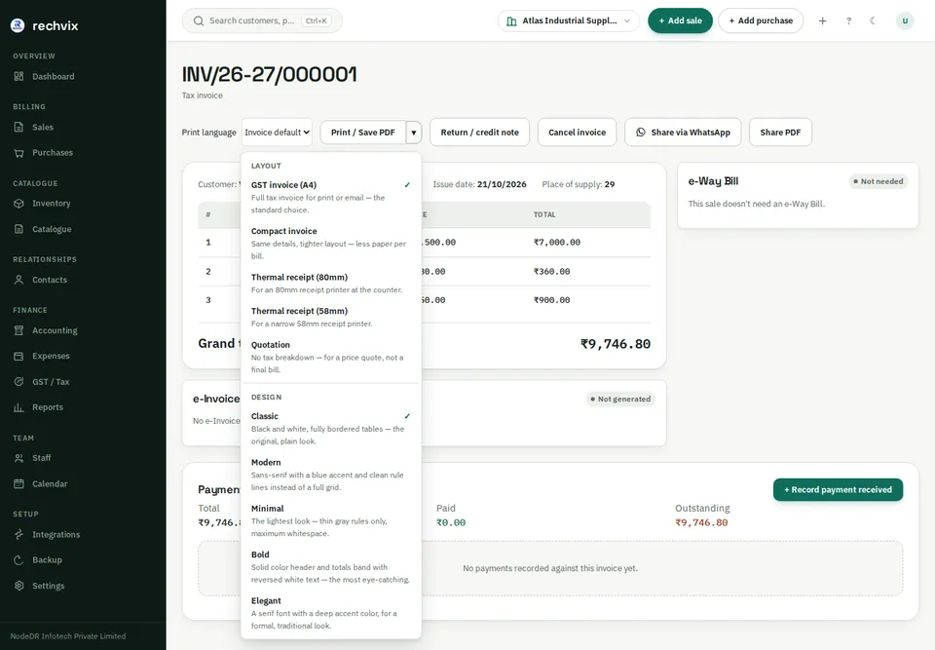Select Elegant design option
Image resolution: width=935 pixels, height=650 pixels.
pos(331,613)
